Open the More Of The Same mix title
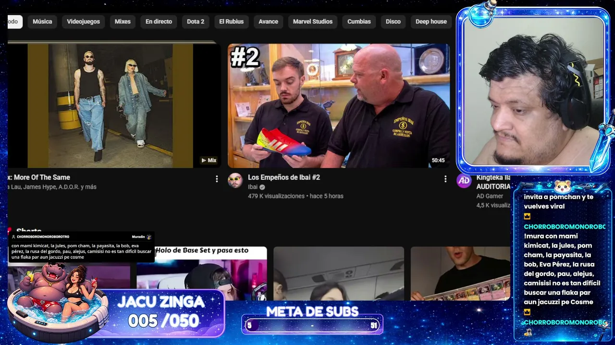 38,177
